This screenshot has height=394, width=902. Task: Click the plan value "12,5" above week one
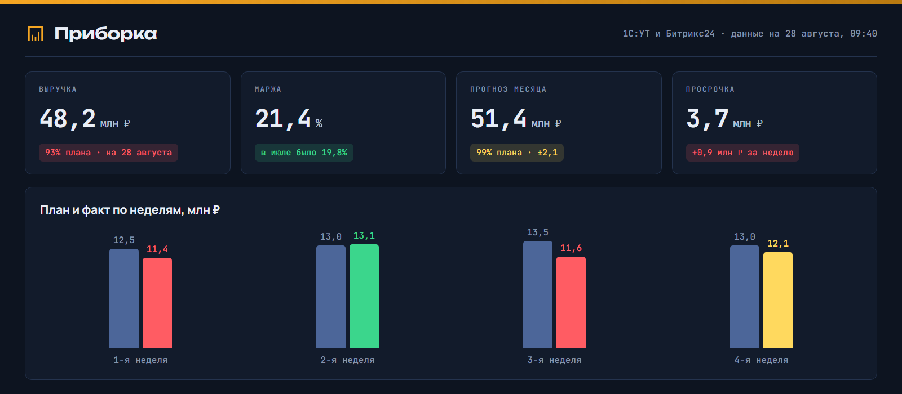124,240
